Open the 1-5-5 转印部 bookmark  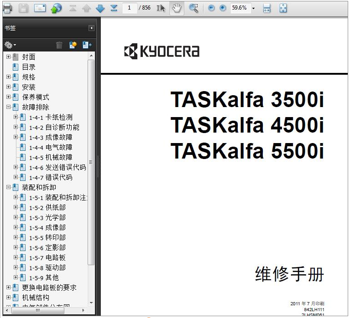point(47,237)
